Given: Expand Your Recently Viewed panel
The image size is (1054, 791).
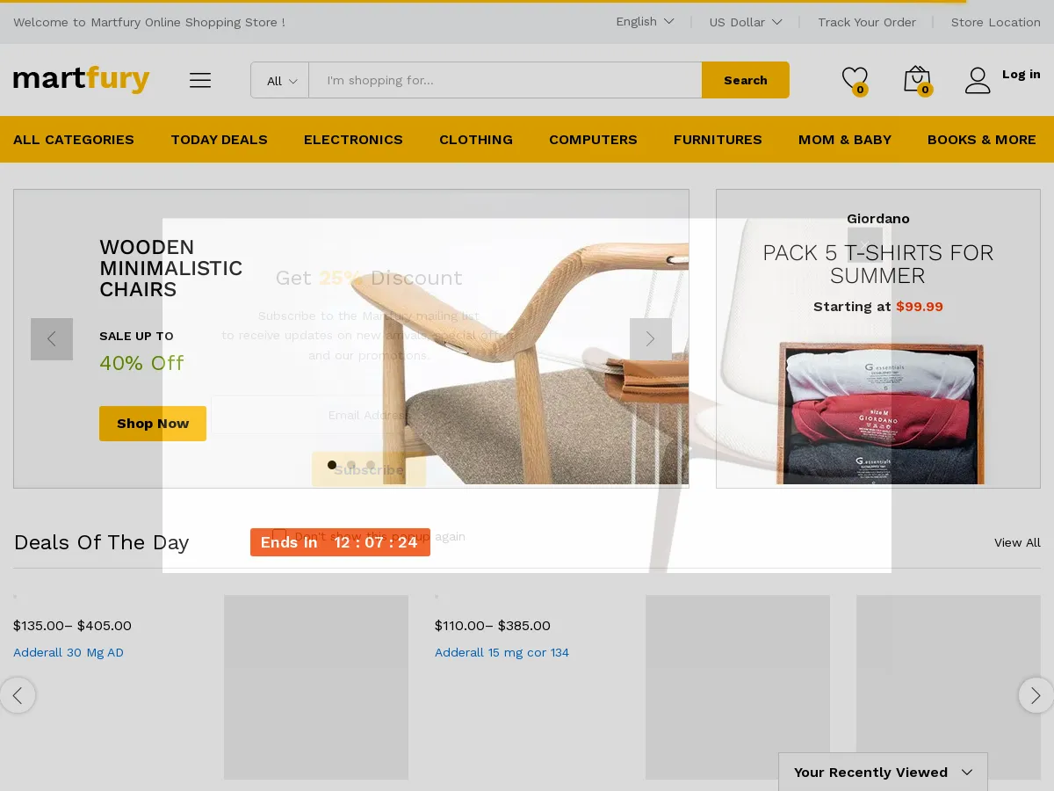Looking at the screenshot, I should [883, 772].
